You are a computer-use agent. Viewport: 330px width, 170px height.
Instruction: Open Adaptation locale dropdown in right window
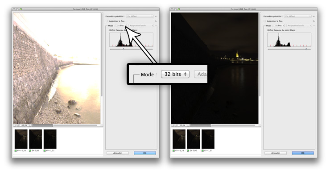(299, 26)
